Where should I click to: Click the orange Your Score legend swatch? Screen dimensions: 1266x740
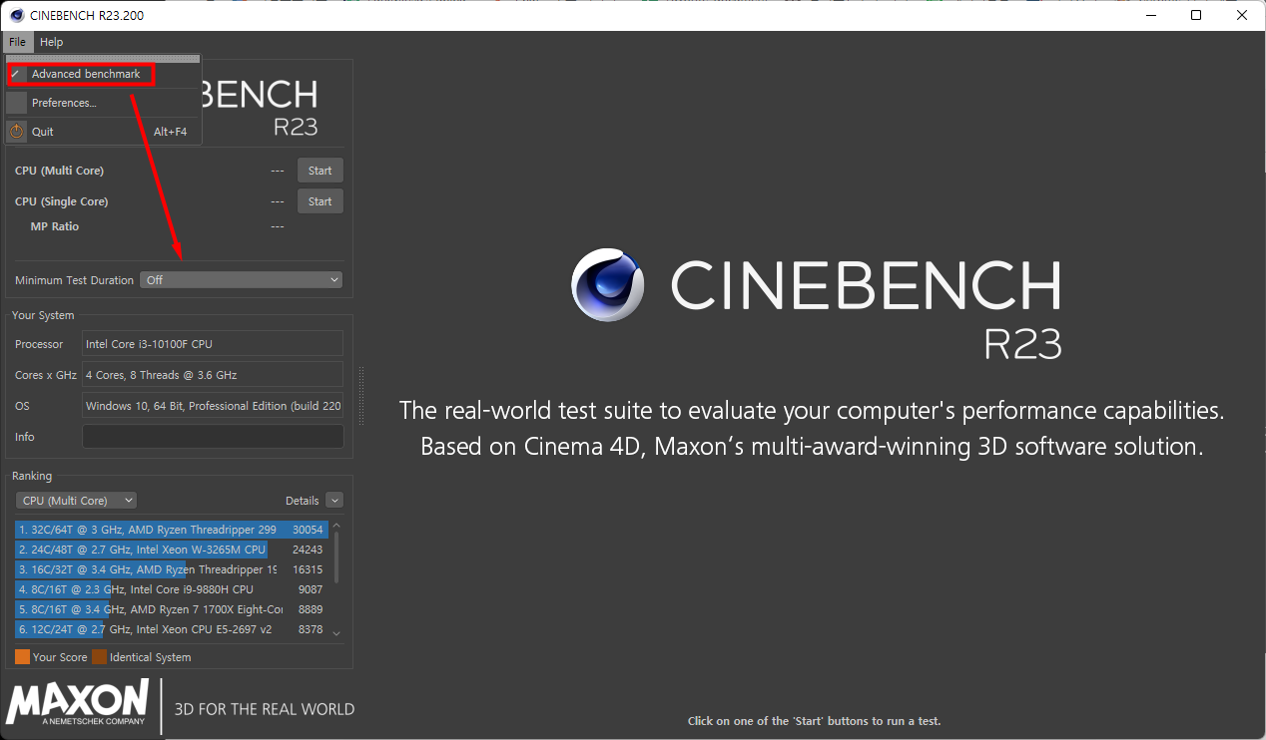[22, 657]
